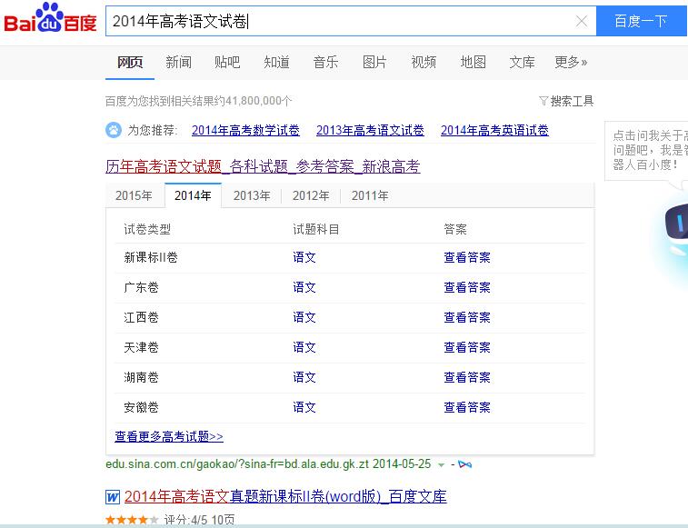688x528 pixels.
Task: Click the blue bow icon after the sina URL
Action: tap(465, 463)
